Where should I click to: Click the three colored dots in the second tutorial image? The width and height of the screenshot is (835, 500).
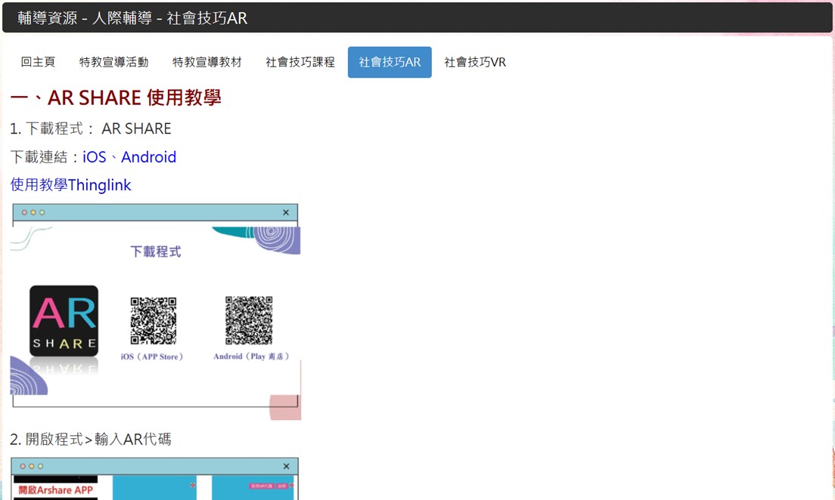coord(32,467)
